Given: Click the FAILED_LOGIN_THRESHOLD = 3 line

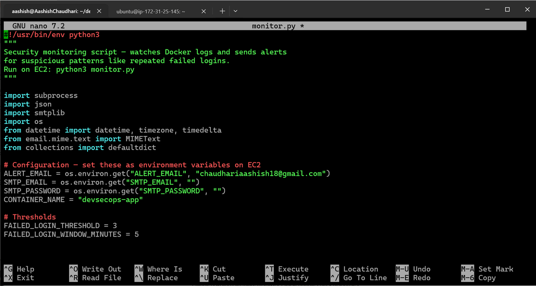Looking at the screenshot, I should [x=60, y=225].
